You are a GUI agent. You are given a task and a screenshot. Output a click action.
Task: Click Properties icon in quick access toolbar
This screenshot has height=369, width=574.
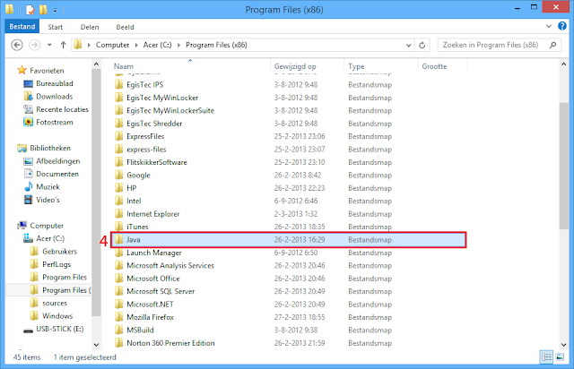pyautogui.click(x=30, y=10)
